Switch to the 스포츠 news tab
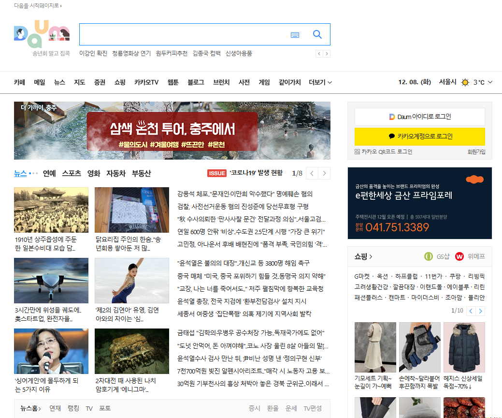 click(72, 173)
